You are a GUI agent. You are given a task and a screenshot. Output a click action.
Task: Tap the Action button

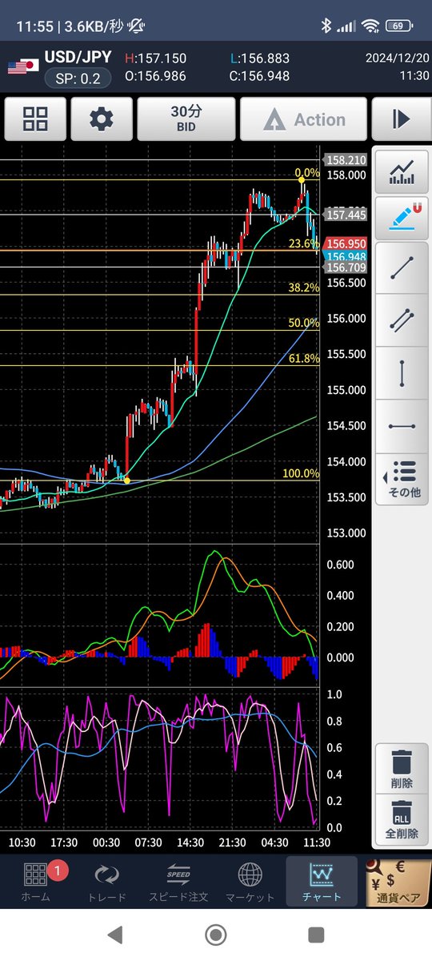coord(304,119)
